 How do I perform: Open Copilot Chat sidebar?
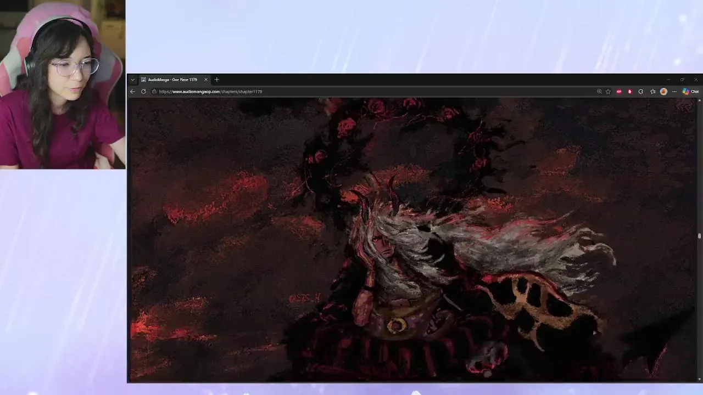pos(690,92)
